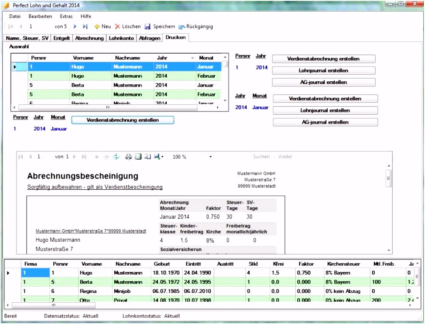Click Verdienstabrechnung erstellen next to Persnr/Jahr

click(x=324, y=59)
